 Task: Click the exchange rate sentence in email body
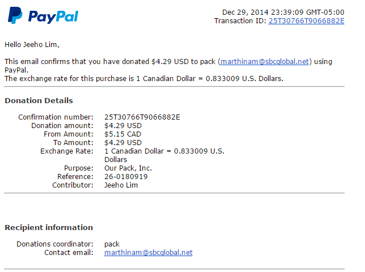(144, 79)
